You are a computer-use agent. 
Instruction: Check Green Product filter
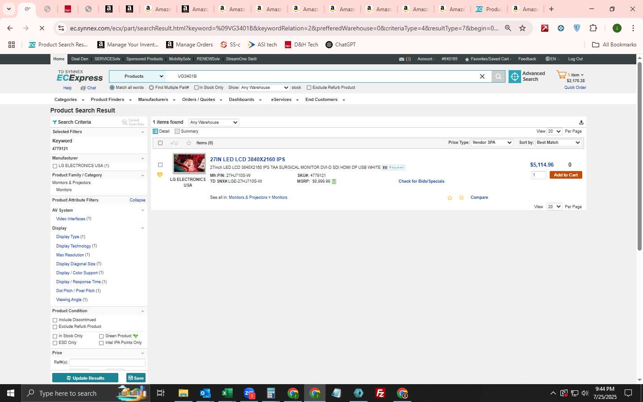coord(101,336)
